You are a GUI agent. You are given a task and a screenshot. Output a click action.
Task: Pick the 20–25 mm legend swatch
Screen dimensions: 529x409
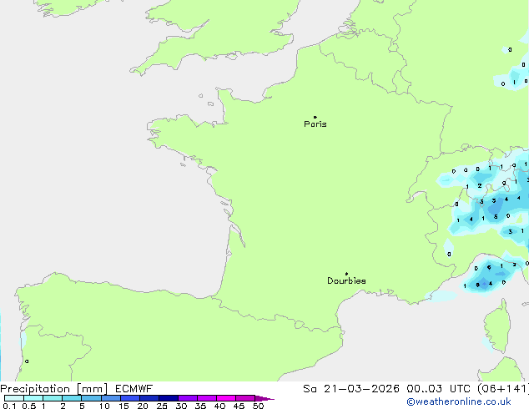point(149,398)
